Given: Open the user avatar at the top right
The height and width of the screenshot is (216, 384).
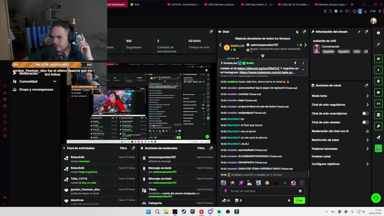Looking at the screenshot, I should (x=373, y=21).
